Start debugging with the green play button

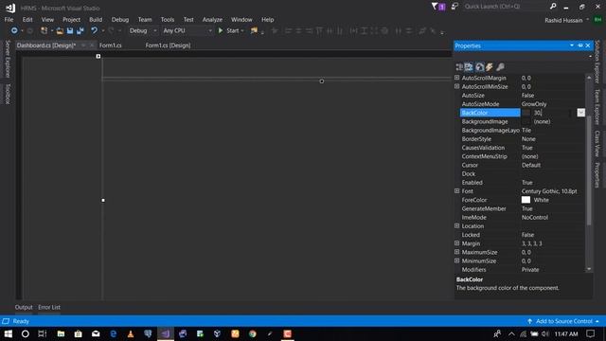[221, 30]
